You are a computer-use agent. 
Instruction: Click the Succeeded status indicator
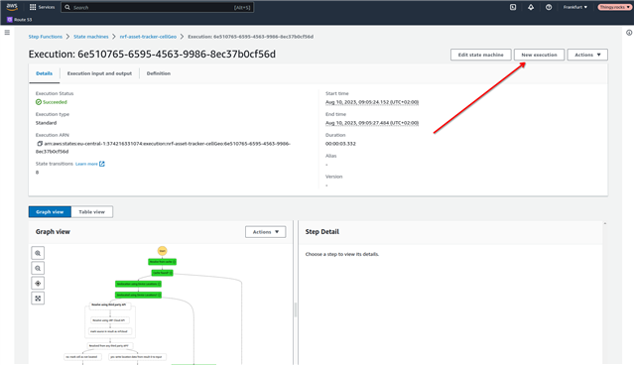click(x=51, y=102)
